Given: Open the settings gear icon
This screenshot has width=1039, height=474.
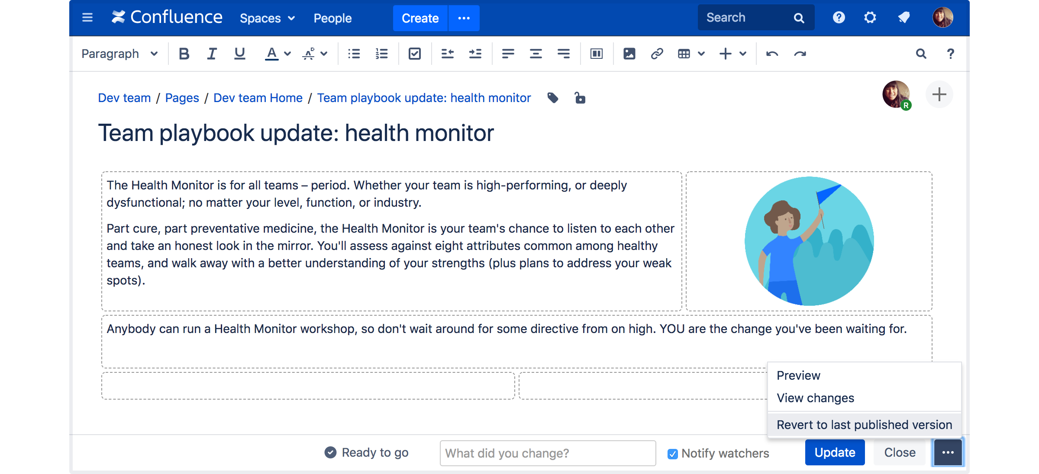Looking at the screenshot, I should click(x=870, y=18).
